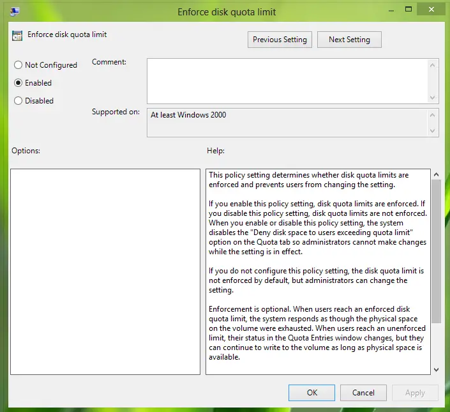Go to Next Setting
The height and width of the screenshot is (412, 450).
(x=349, y=40)
